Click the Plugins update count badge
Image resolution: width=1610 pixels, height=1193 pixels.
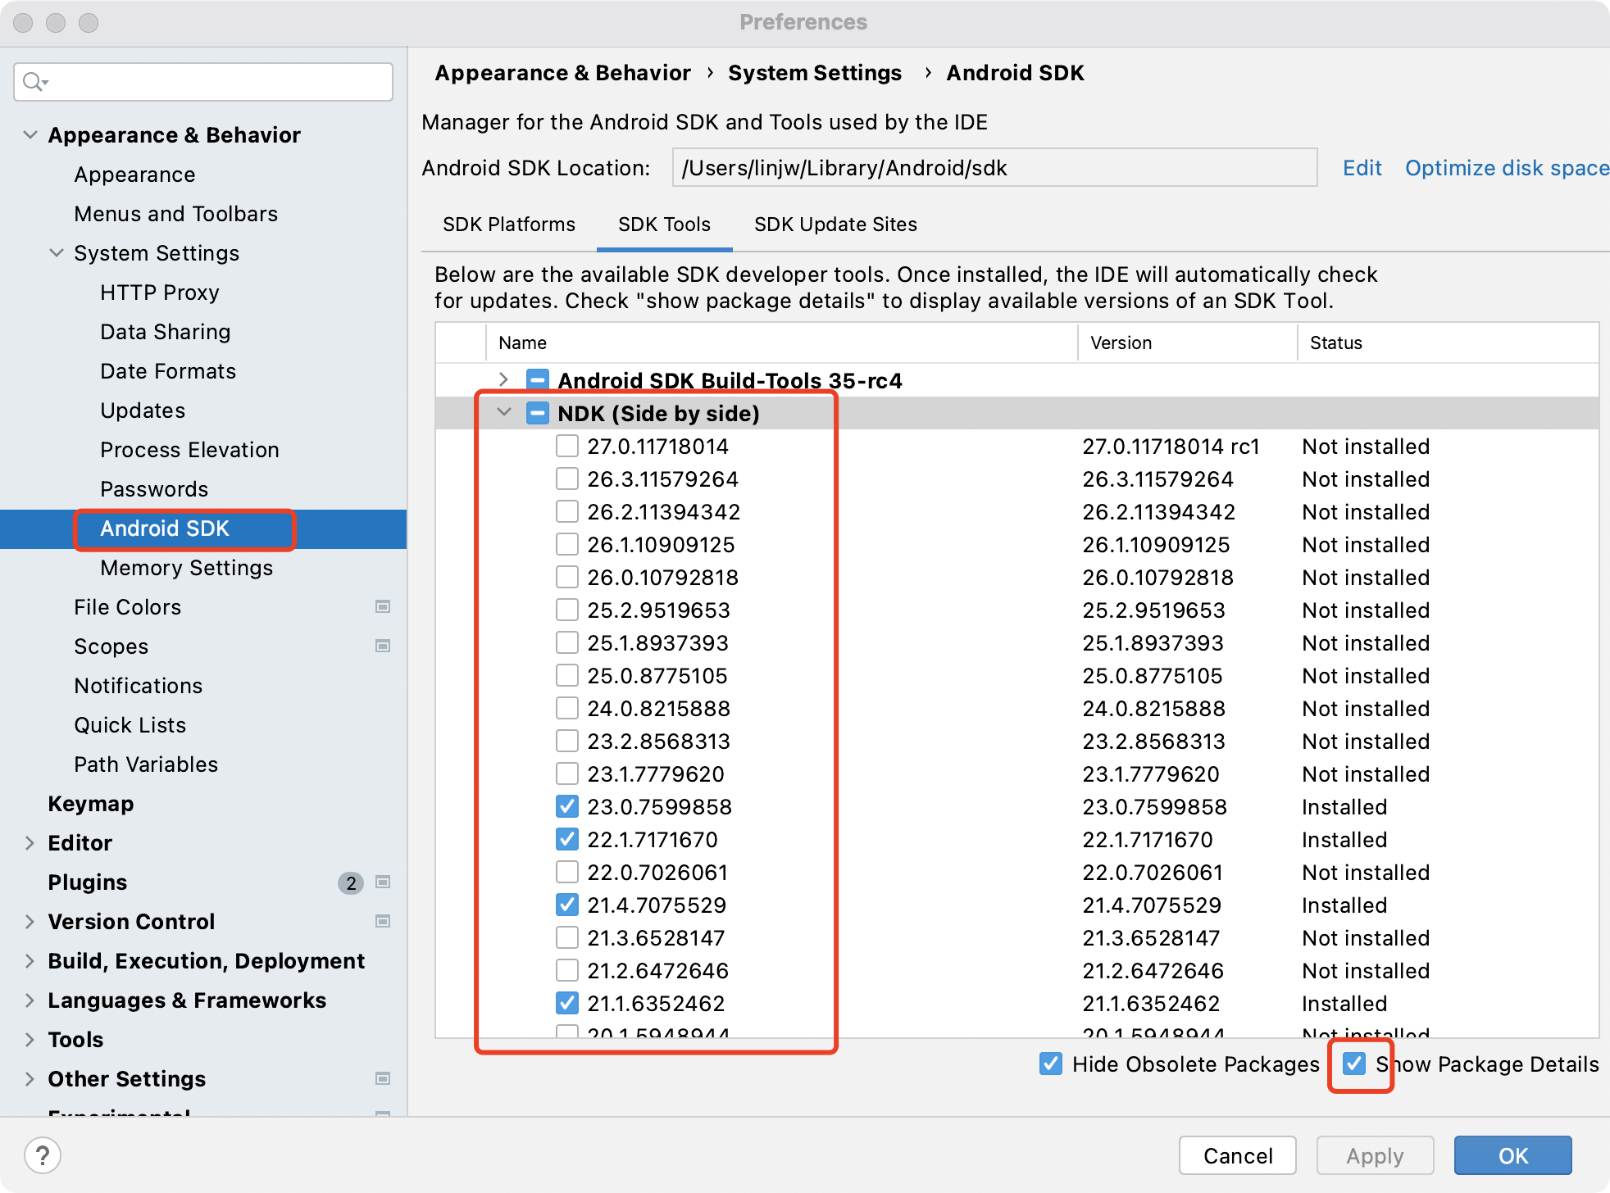[x=351, y=882]
